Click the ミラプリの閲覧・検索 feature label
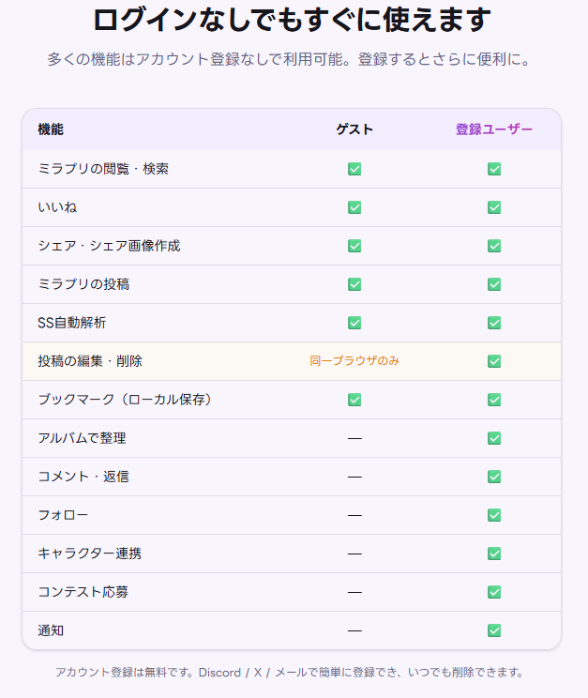 point(103,169)
